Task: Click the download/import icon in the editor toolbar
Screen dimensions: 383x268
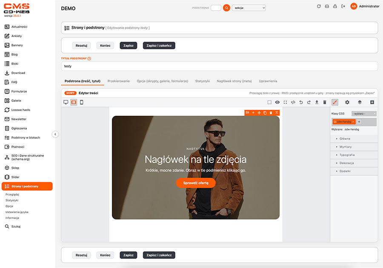Action: click(317, 102)
